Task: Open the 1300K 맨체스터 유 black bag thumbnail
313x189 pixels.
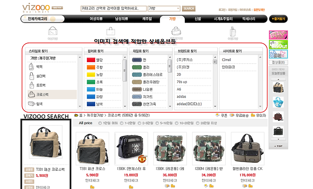Action: 131,149
